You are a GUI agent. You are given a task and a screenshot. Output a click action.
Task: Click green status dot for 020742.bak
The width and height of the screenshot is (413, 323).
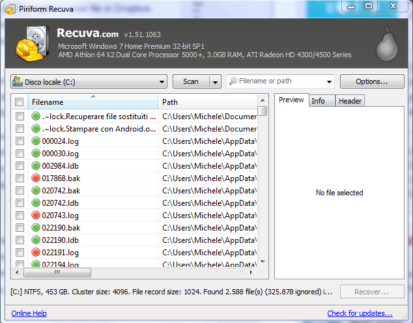[x=36, y=190]
